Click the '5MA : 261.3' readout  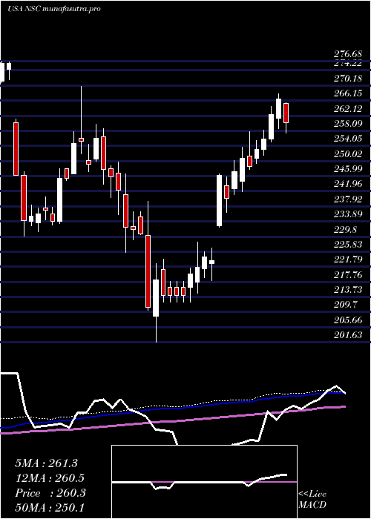[46, 463]
